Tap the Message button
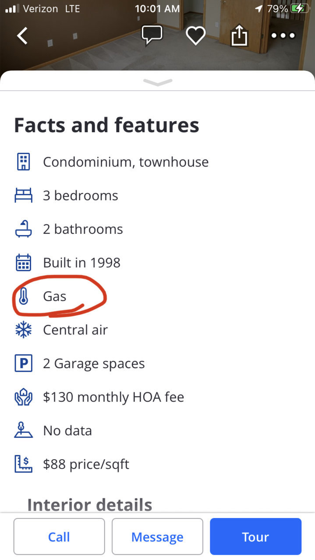This screenshot has width=315, height=560. point(157,537)
